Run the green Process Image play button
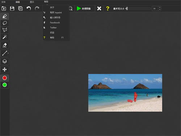The image size is (181, 136). click(x=84, y=9)
